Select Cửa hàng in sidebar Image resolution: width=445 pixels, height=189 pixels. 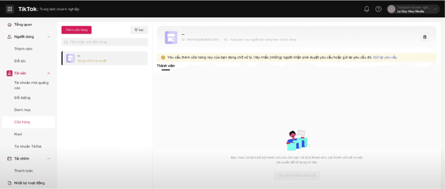(22, 122)
